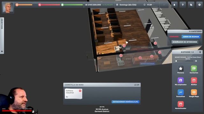204x114 pixels.
Task: Open the MarketInsider app
Action: [x=181, y=104]
